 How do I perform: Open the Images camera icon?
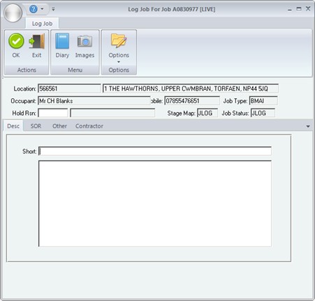(85, 41)
